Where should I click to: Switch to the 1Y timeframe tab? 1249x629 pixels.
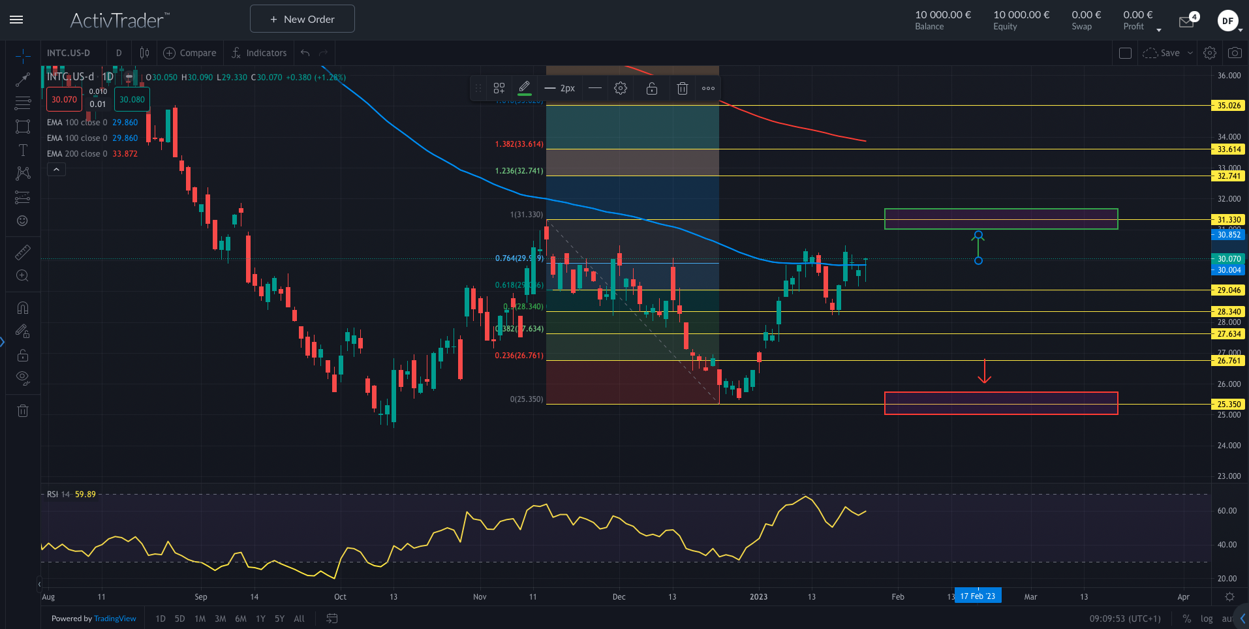(260, 618)
